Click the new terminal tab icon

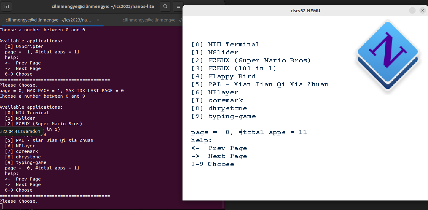6,6
